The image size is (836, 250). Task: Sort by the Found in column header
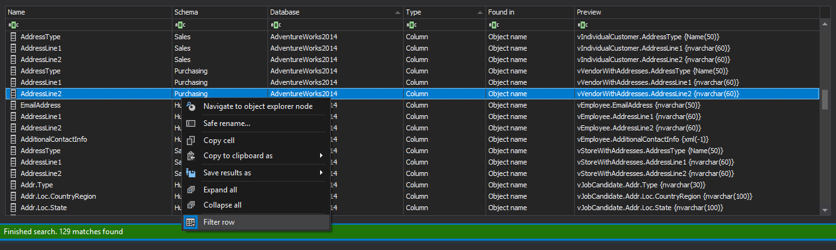click(x=530, y=12)
